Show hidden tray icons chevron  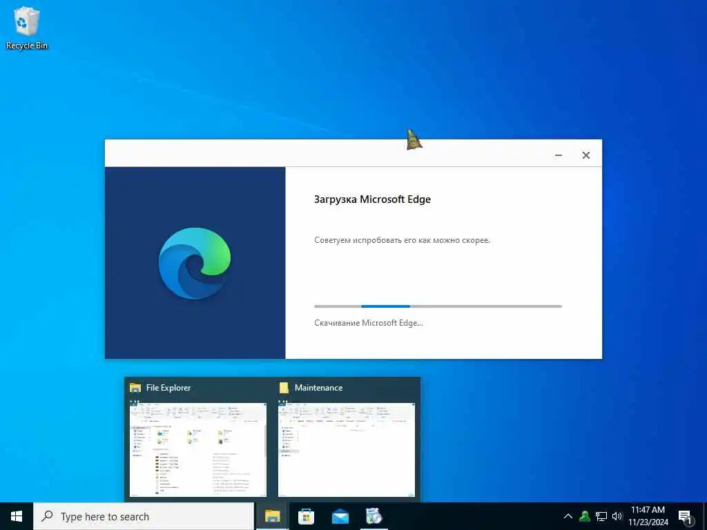pos(568,516)
